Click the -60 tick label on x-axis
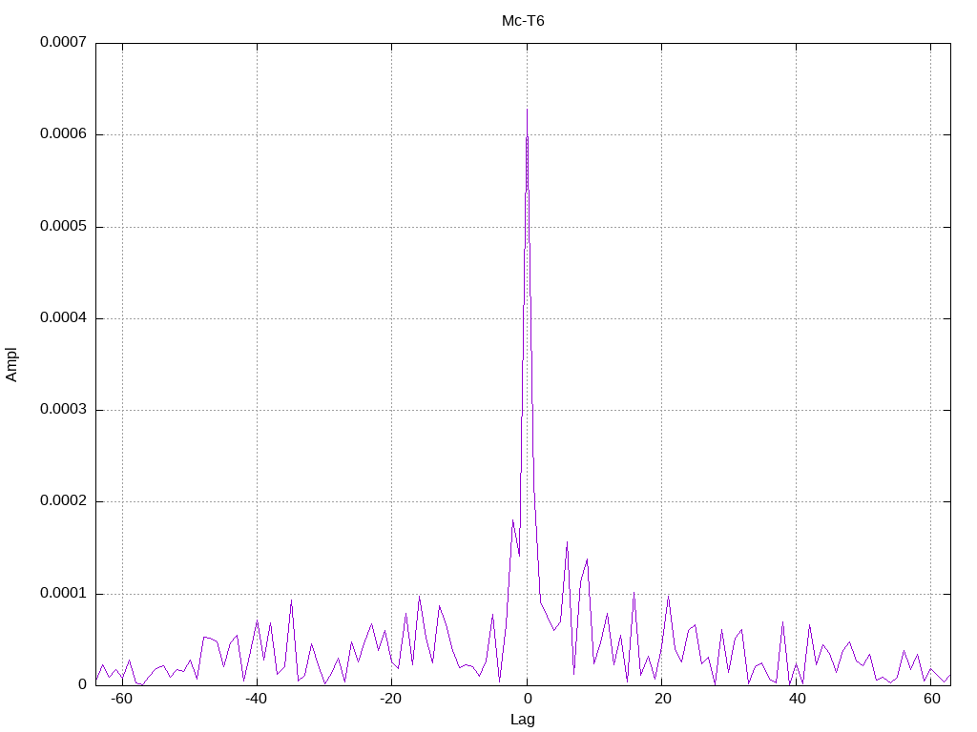The height and width of the screenshot is (732, 977). pyautogui.click(x=121, y=699)
